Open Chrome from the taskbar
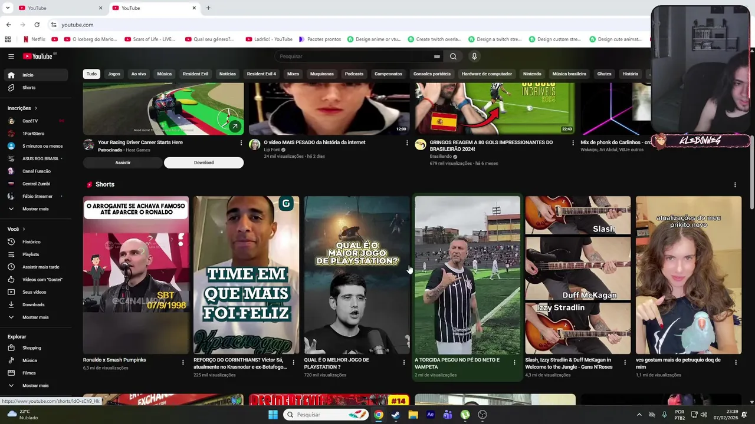The height and width of the screenshot is (424, 755). (379, 415)
